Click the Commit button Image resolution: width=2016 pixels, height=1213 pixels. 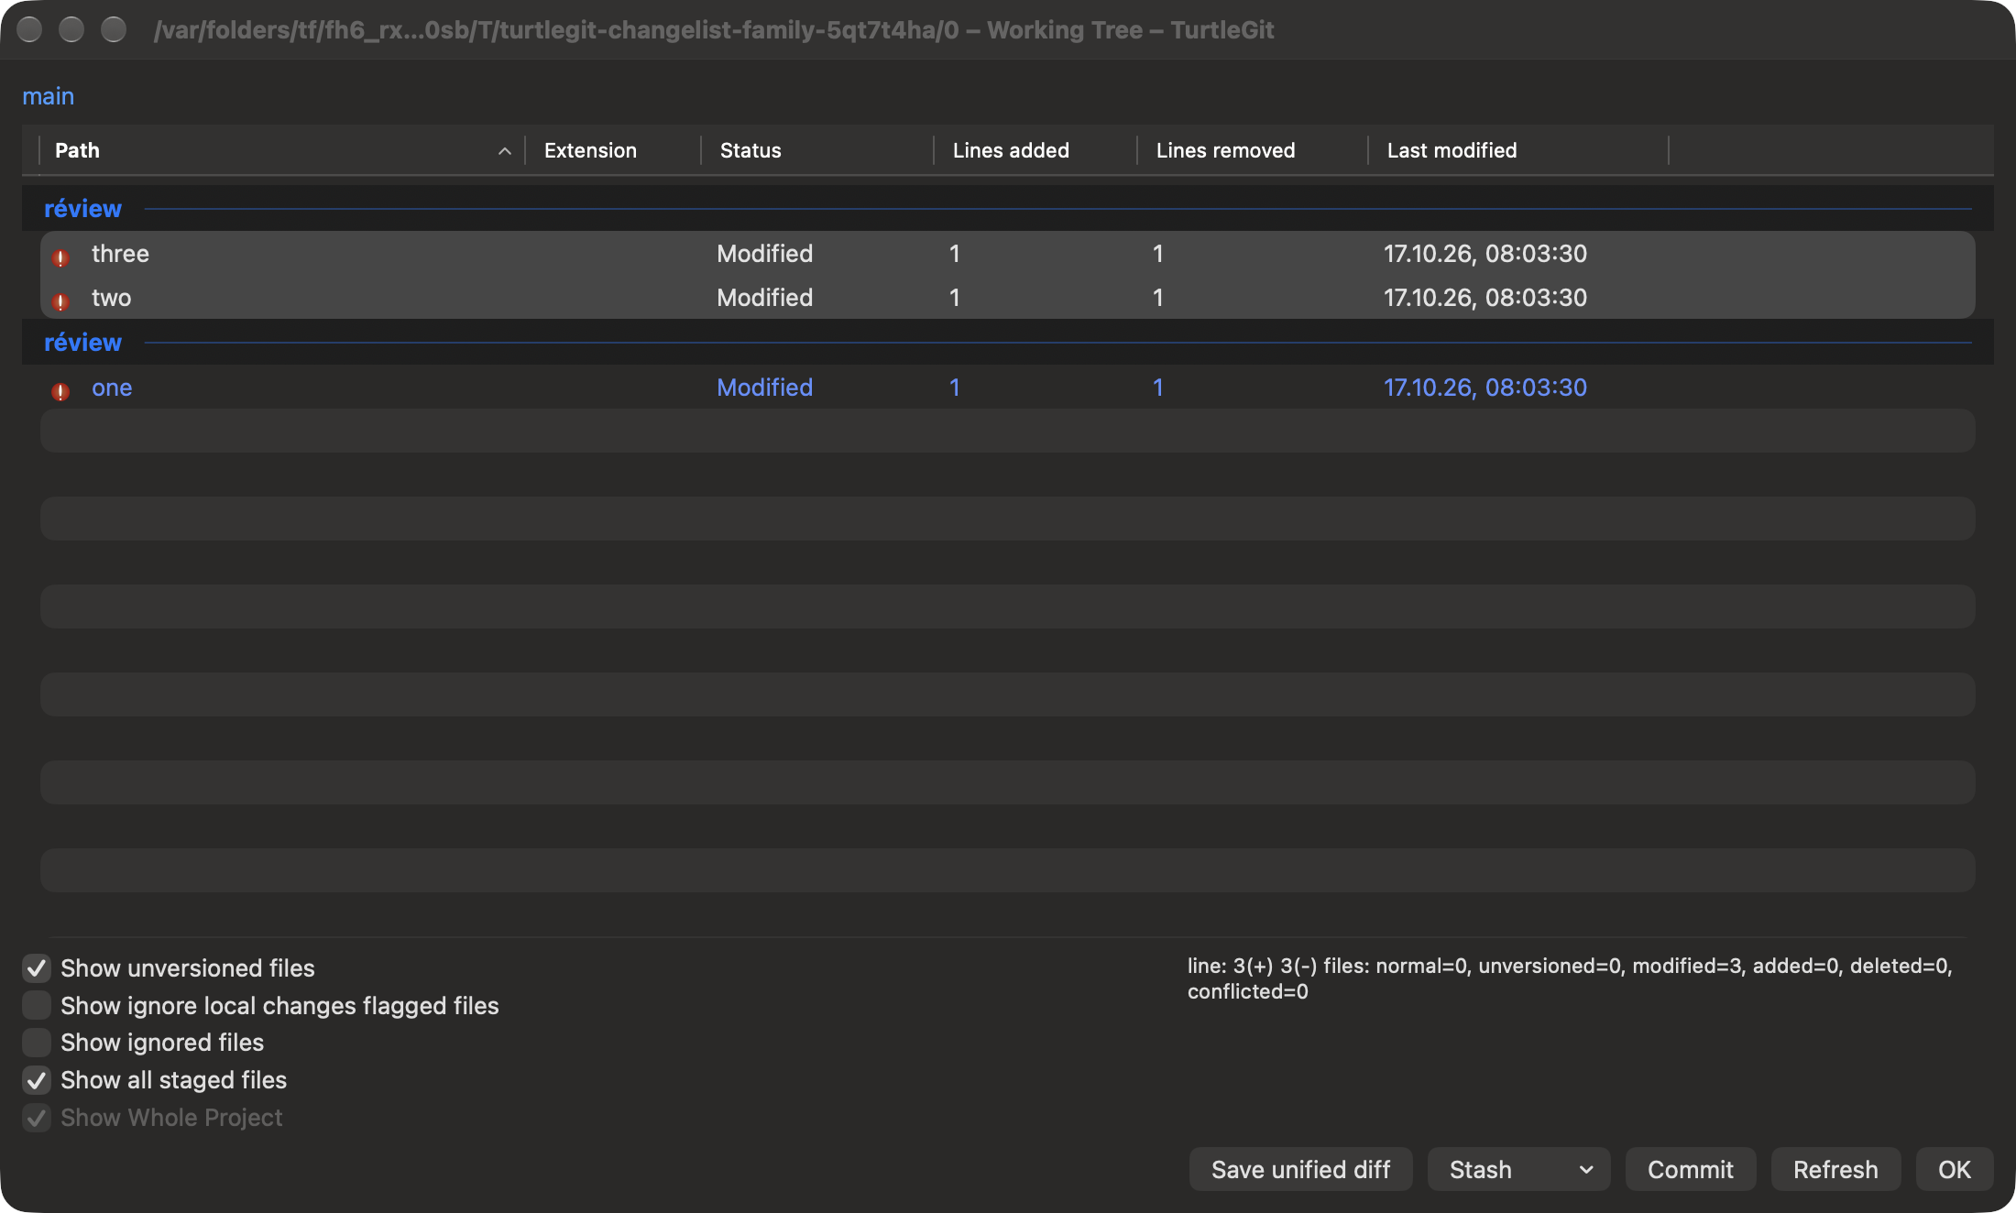pyautogui.click(x=1690, y=1170)
